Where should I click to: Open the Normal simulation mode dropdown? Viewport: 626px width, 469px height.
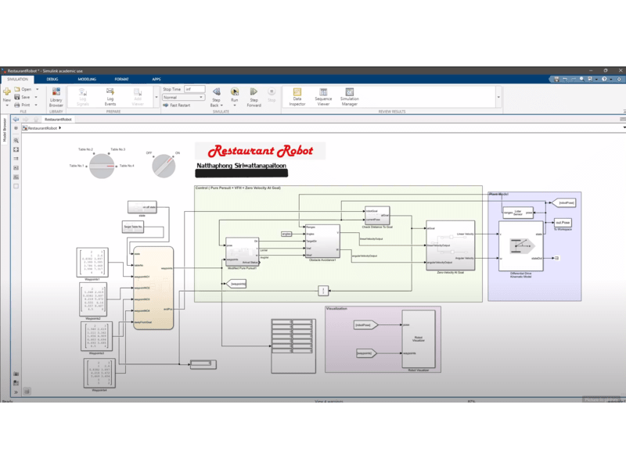click(183, 97)
